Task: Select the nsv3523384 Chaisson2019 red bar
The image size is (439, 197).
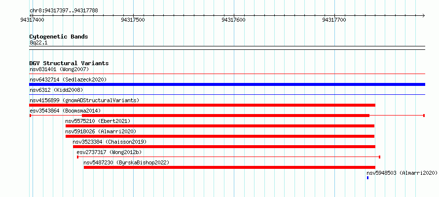Action: (x=224, y=147)
